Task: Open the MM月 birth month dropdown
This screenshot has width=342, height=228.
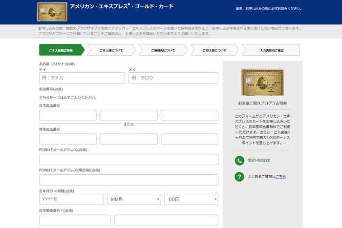Action: pos(134,199)
